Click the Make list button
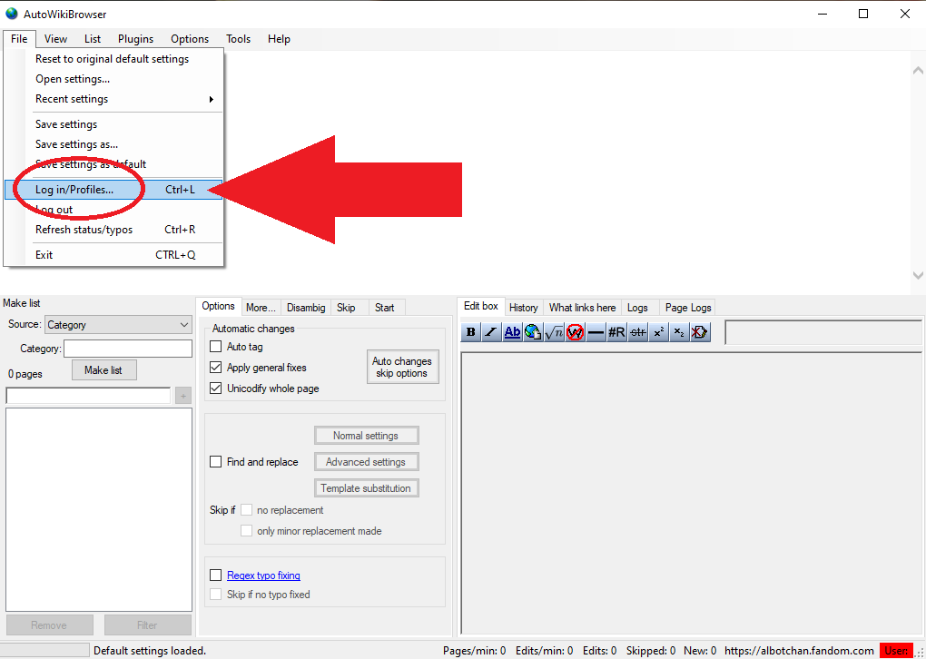Image resolution: width=926 pixels, height=659 pixels. (x=103, y=370)
